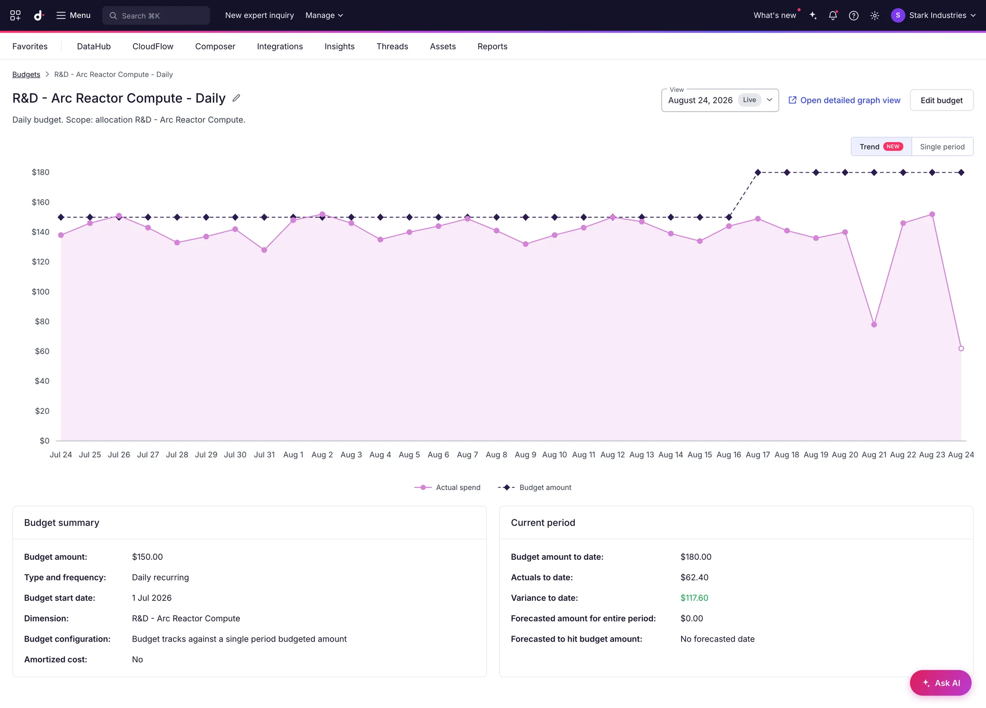This screenshot has height=708, width=986.
Task: Open What's new
Action: 775,15
